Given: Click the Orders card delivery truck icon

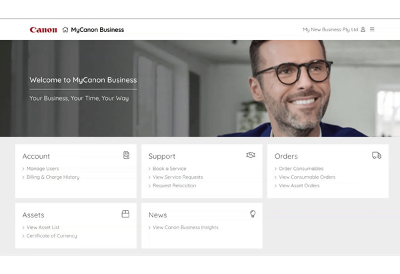Looking at the screenshot, I should (x=377, y=155).
